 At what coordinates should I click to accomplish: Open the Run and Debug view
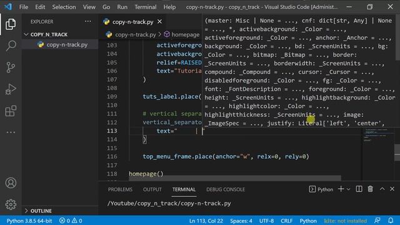click(x=11, y=89)
